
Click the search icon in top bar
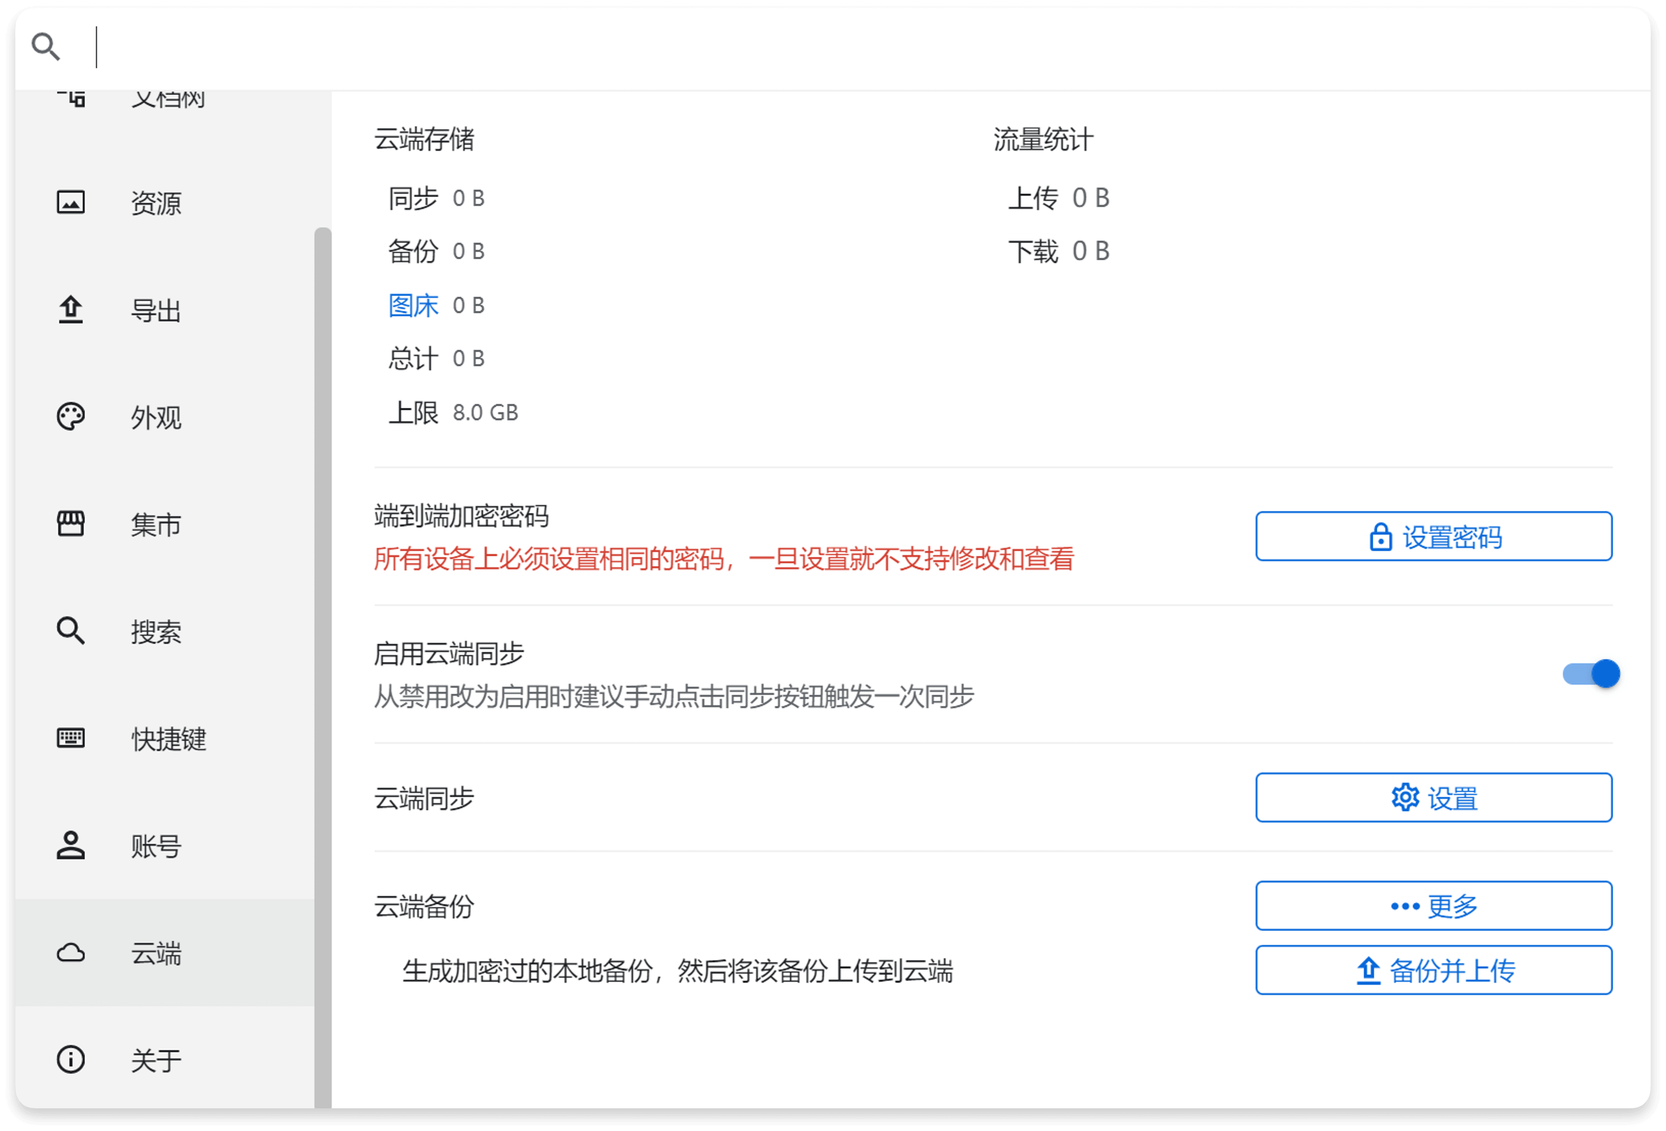click(46, 47)
